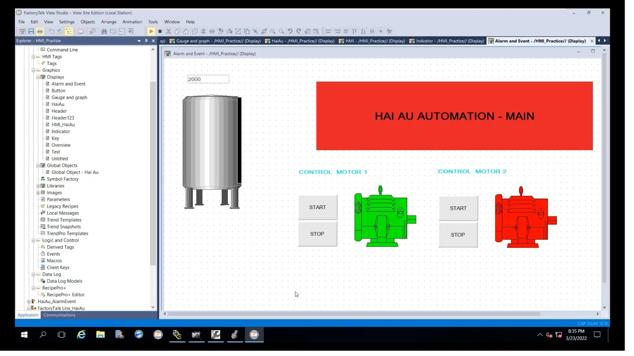
Task: Open Internet Explorer from the taskbar
Action: 81,335
